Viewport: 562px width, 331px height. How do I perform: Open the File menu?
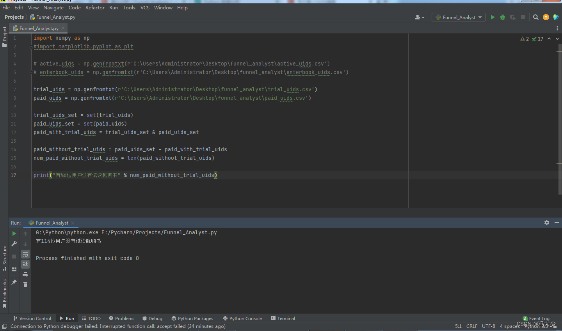[x=6, y=7]
